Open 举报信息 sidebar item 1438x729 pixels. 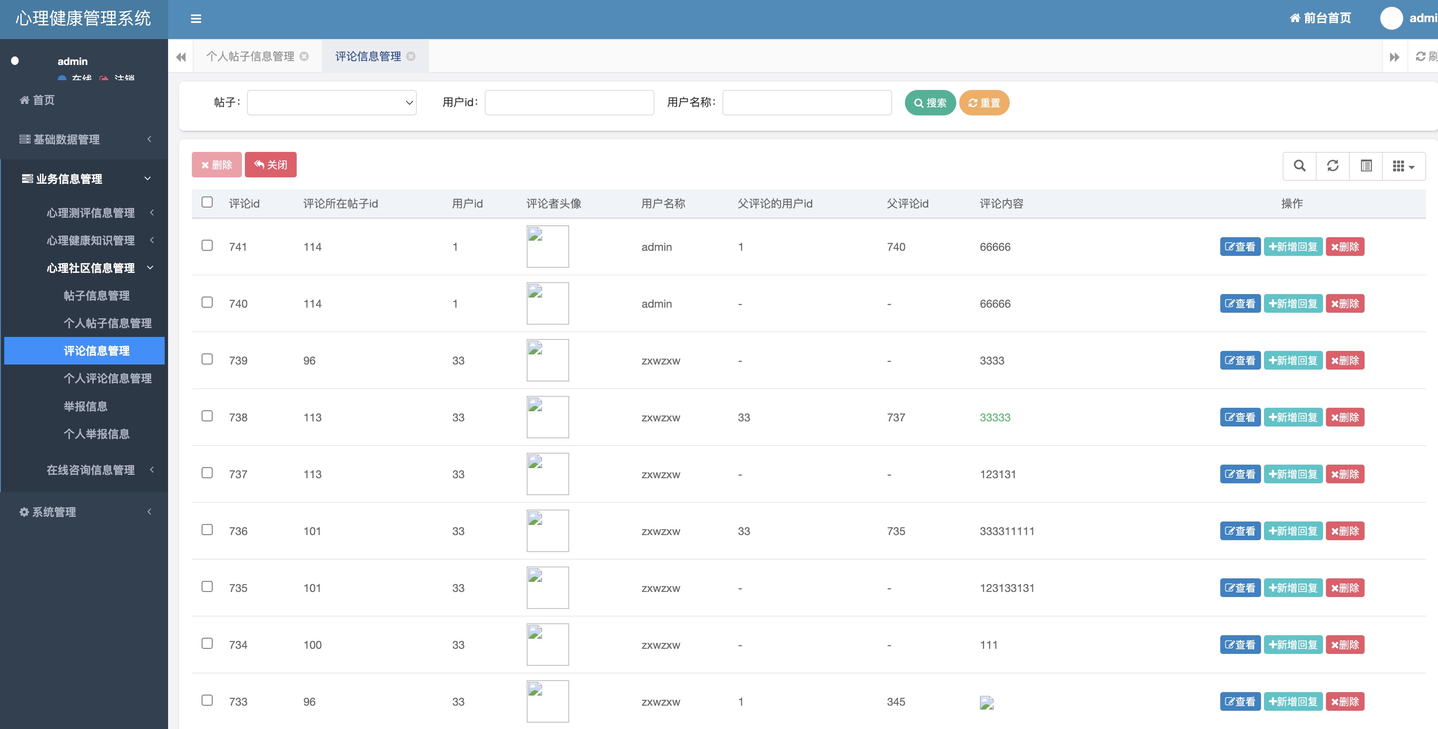[84, 406]
